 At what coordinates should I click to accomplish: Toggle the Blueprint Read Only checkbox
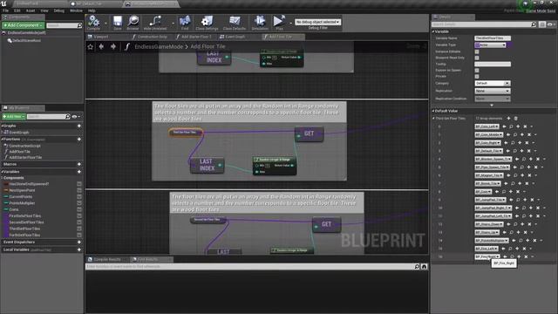(x=477, y=58)
